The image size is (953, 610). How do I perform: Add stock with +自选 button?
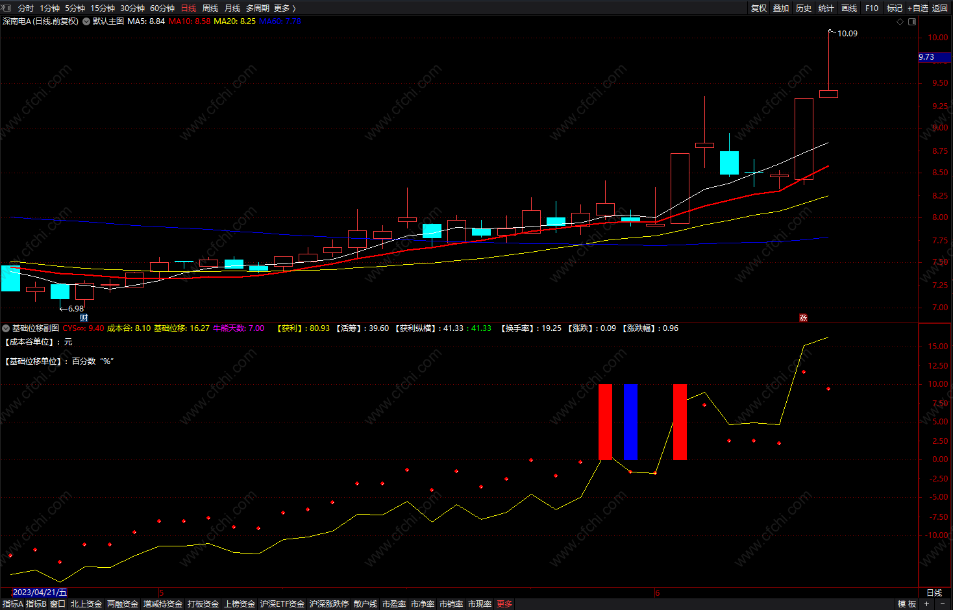pyautogui.click(x=918, y=8)
